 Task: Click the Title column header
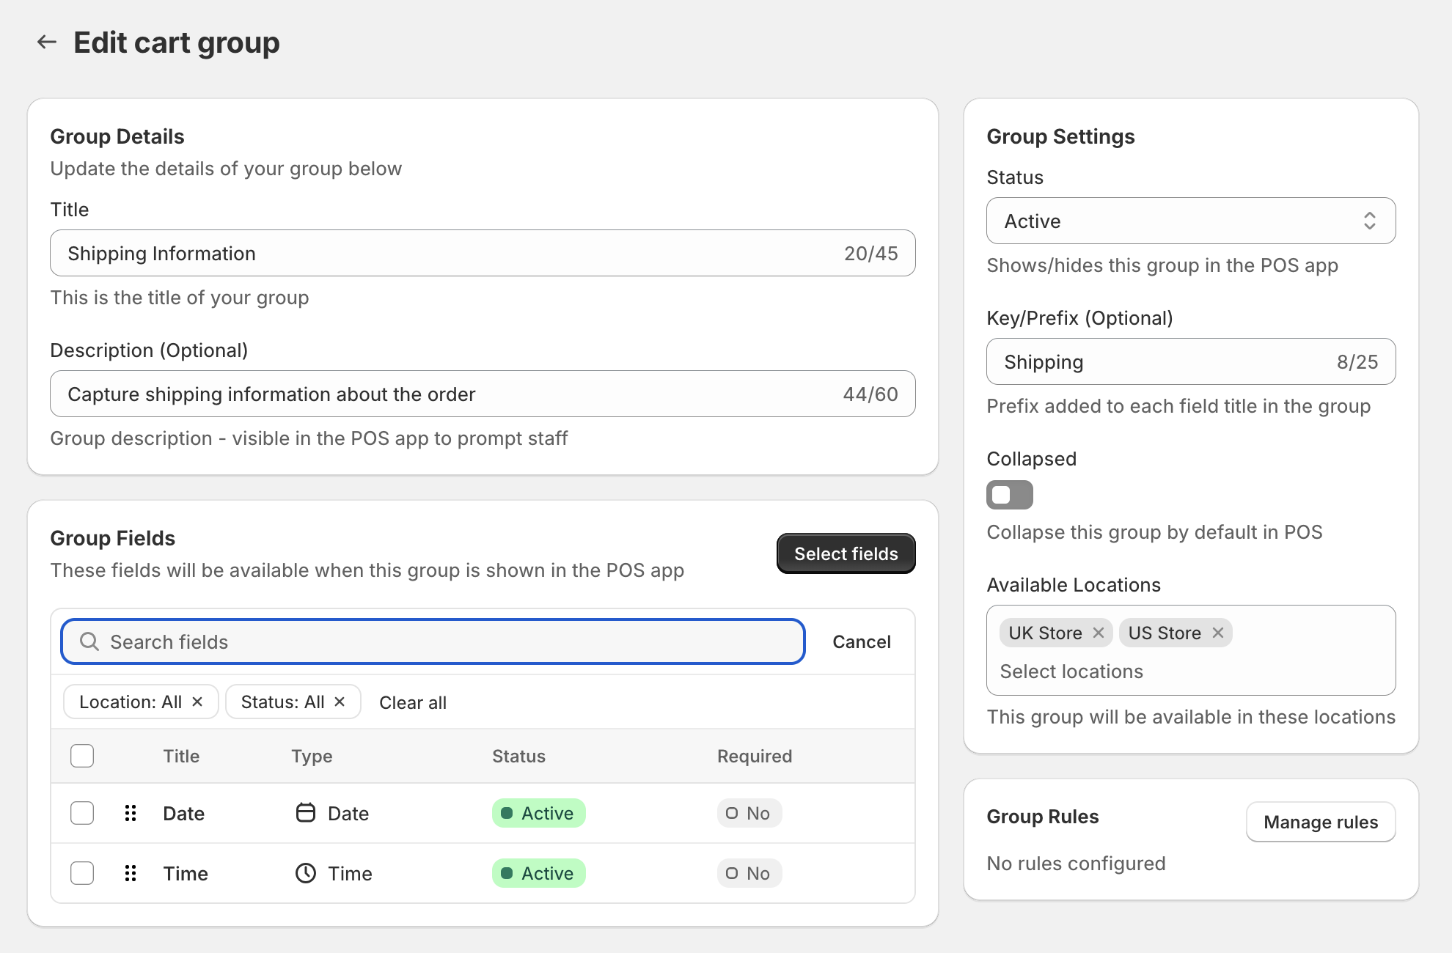click(x=181, y=756)
